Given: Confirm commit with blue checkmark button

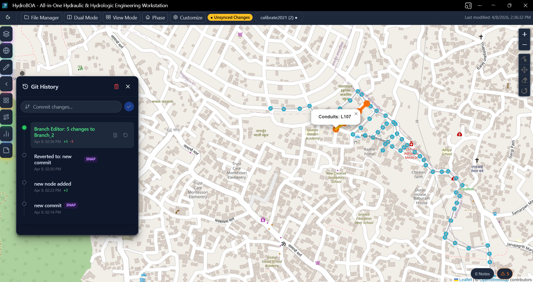Looking at the screenshot, I should (129, 107).
